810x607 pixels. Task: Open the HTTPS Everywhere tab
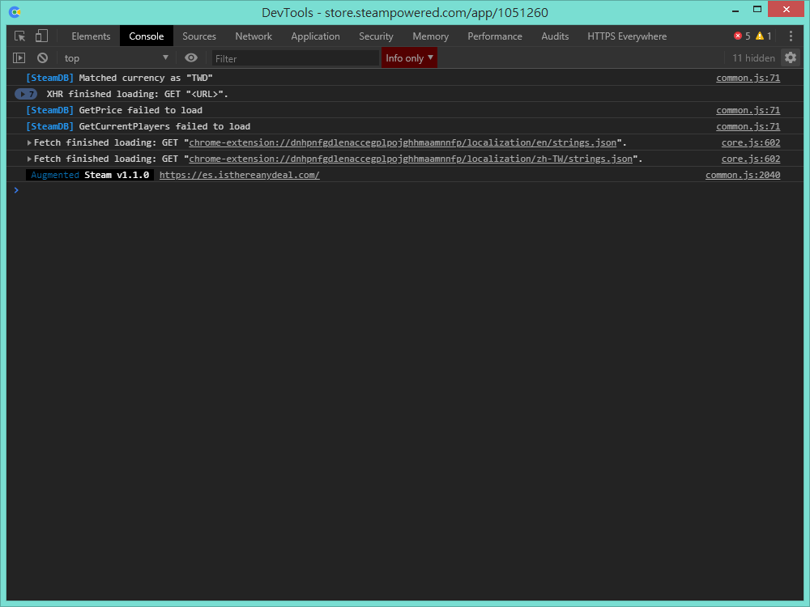click(627, 36)
